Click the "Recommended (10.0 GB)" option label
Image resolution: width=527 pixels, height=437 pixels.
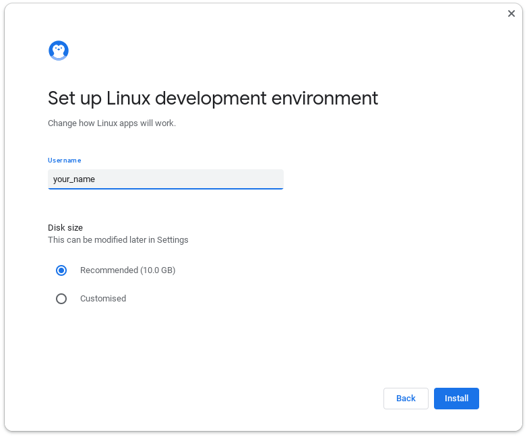127,270
